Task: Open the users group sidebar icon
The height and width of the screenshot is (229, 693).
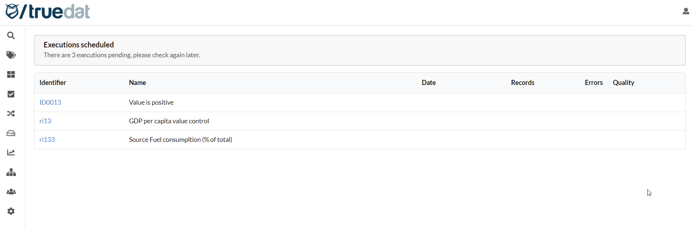Action: [11, 192]
